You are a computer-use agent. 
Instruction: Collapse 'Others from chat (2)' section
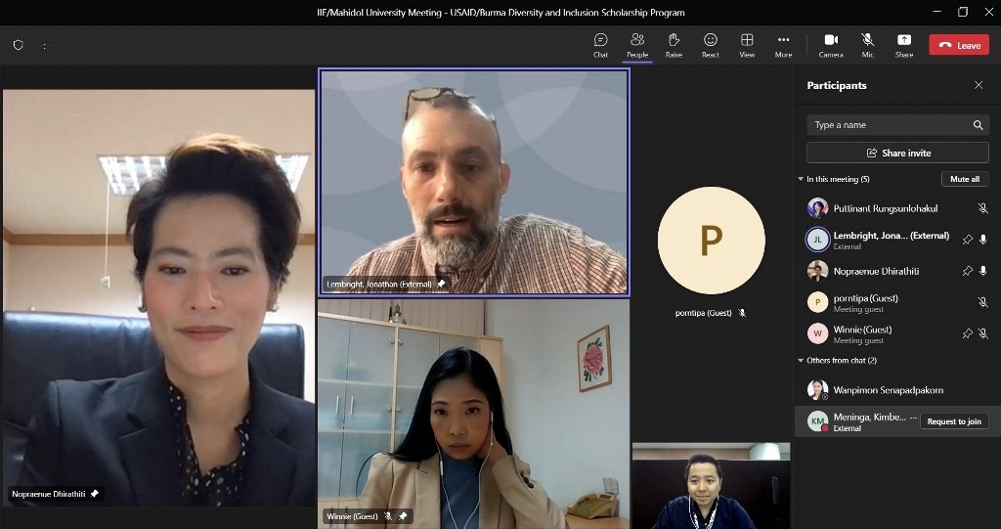tap(801, 361)
